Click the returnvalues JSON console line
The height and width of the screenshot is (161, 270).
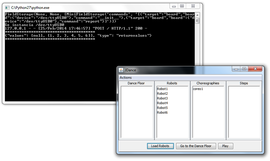click(x=78, y=36)
